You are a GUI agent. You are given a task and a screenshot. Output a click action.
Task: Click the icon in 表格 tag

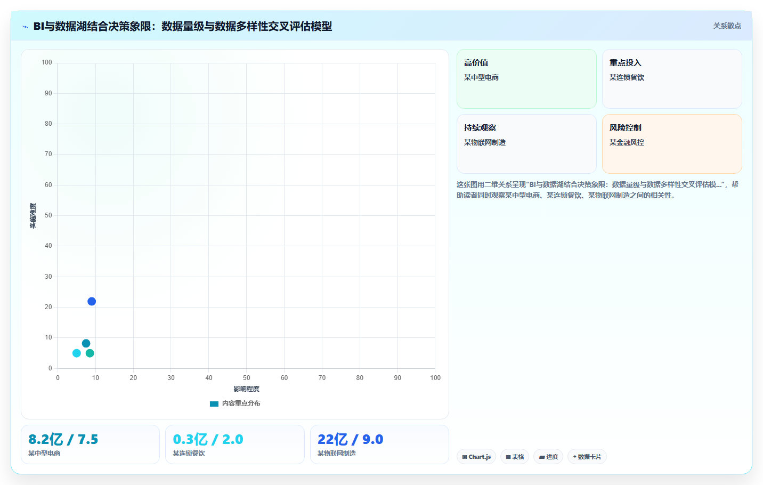pos(508,457)
